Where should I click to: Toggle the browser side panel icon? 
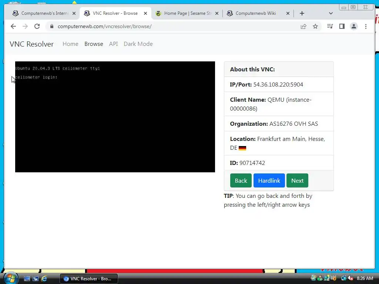342,26
